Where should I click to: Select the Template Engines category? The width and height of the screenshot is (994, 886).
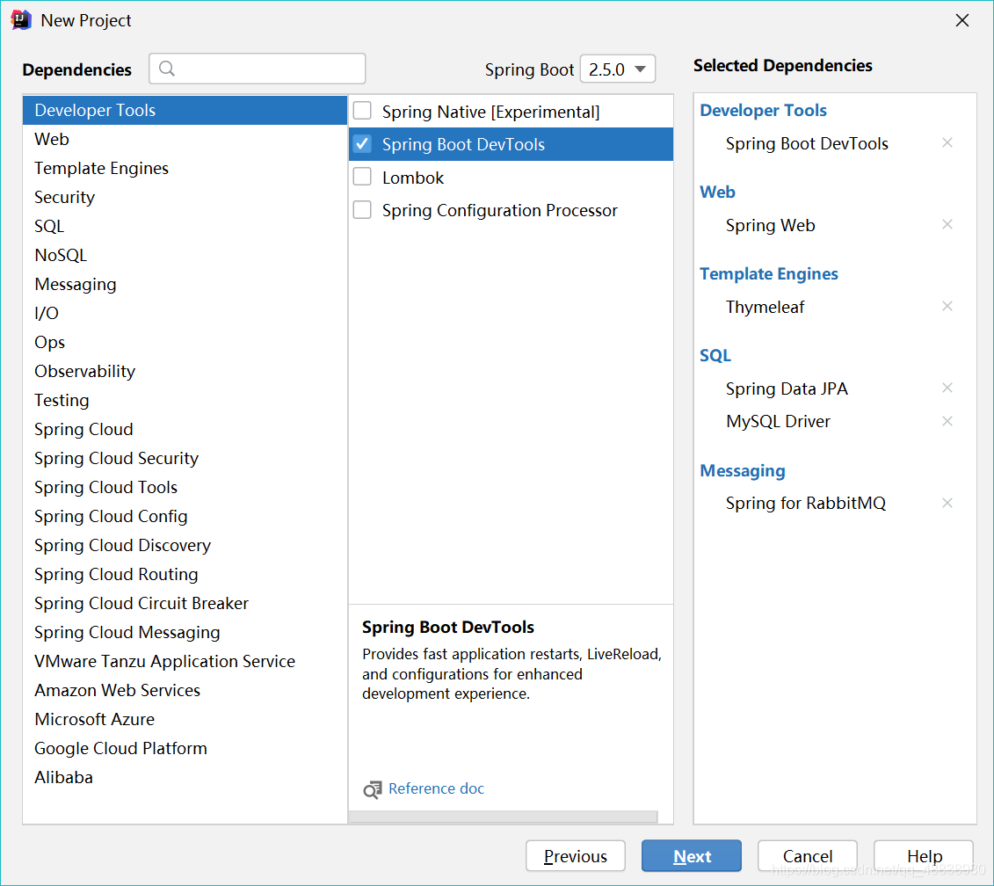point(185,168)
